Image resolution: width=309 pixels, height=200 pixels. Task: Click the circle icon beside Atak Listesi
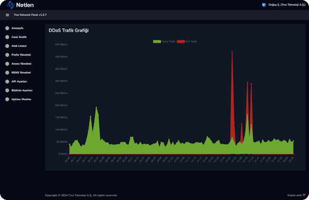pyautogui.click(x=7, y=46)
